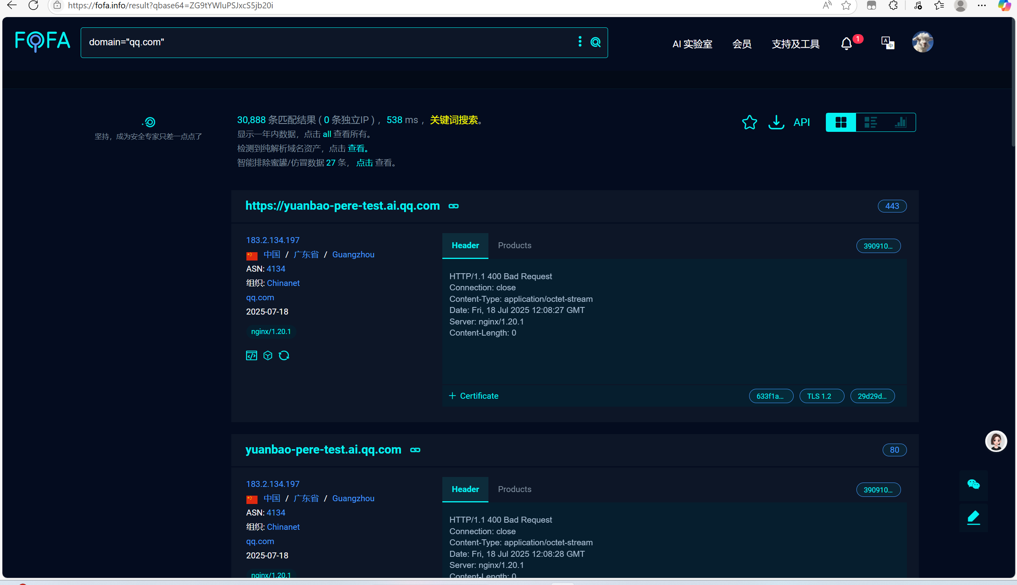Download the results via download icon
Viewport: 1017px width, 585px height.
point(776,122)
